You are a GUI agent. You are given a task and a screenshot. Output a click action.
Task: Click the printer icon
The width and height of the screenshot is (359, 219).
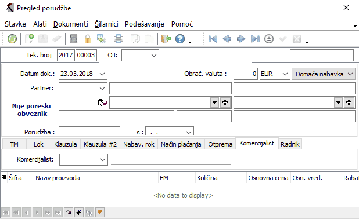[119, 39]
